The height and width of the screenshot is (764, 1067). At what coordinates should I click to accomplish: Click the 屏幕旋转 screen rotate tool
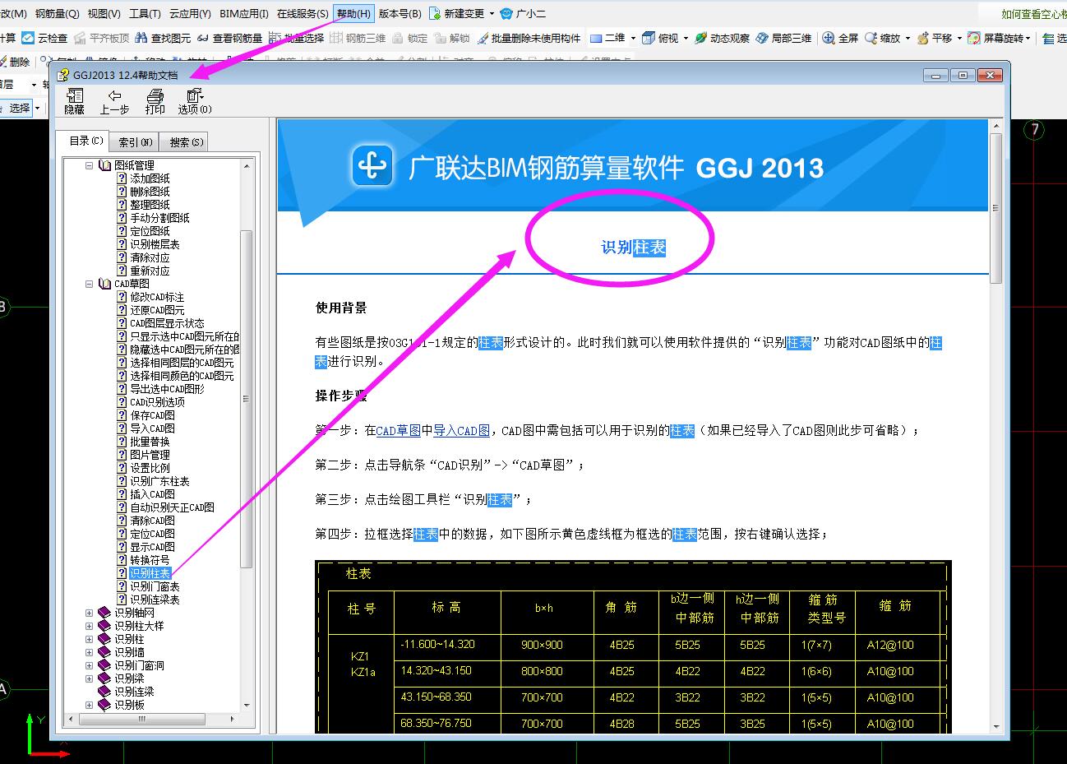(x=995, y=38)
